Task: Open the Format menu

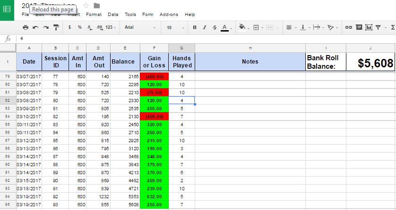Action: pyautogui.click(x=94, y=15)
